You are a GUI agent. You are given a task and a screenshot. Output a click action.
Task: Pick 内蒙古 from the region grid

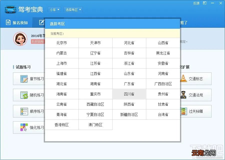click(62, 53)
